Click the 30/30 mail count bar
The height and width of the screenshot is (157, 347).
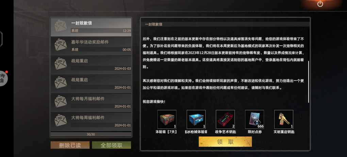[x=91, y=134]
